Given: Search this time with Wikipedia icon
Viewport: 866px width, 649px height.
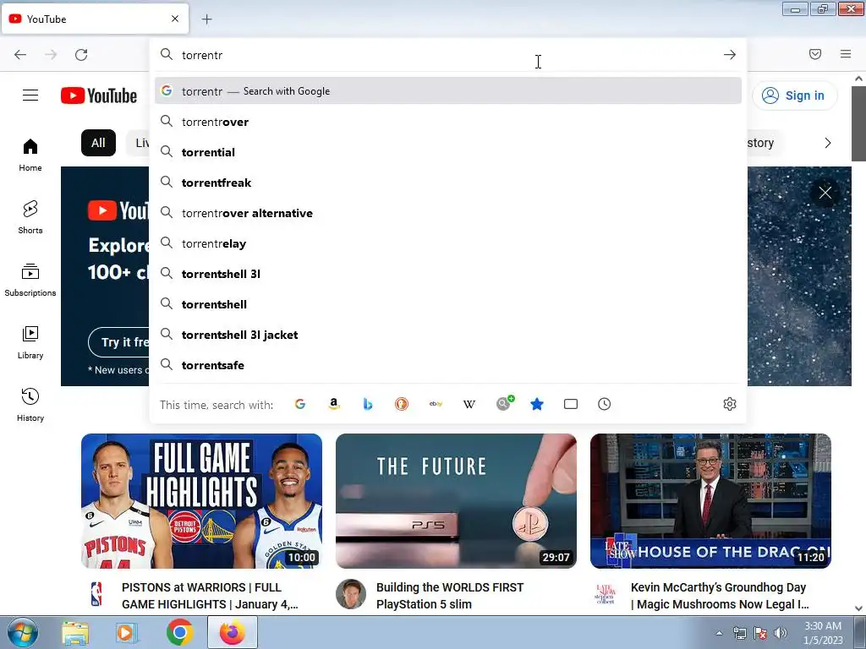Looking at the screenshot, I should [x=469, y=404].
